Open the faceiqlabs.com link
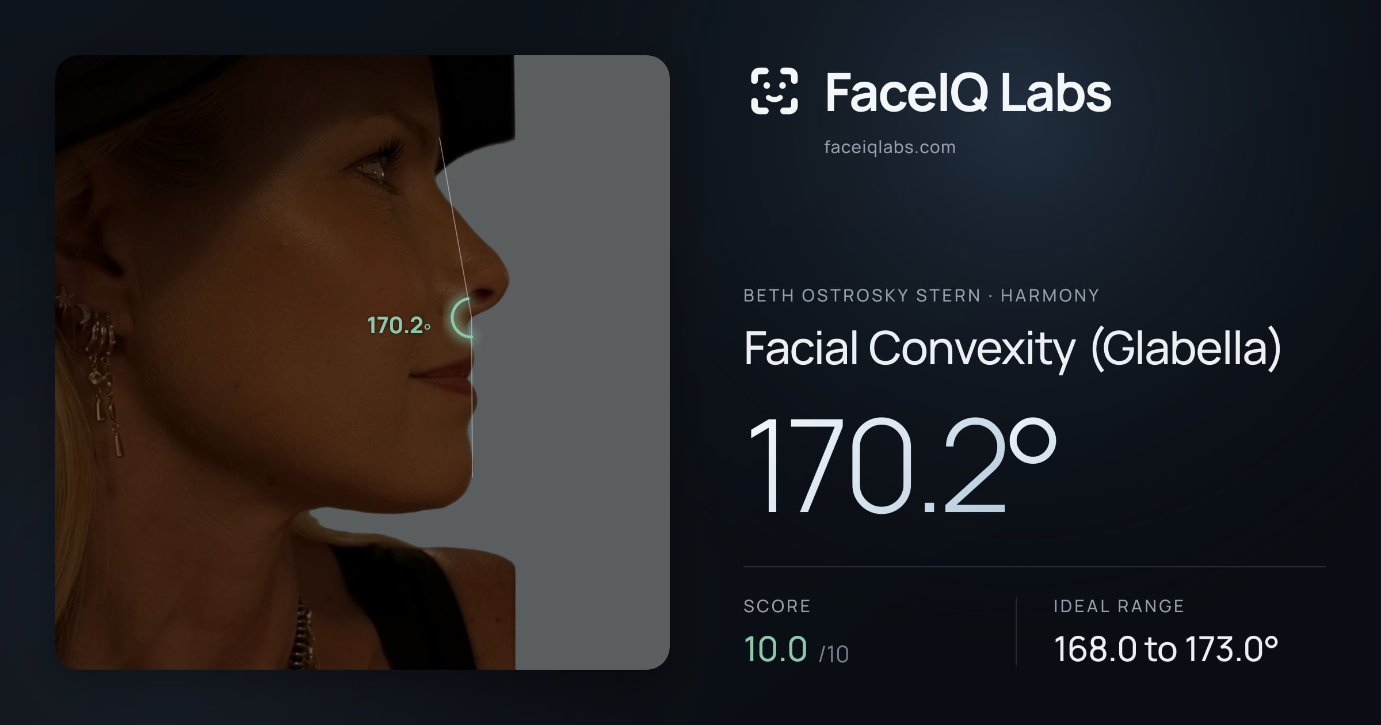 (890, 147)
